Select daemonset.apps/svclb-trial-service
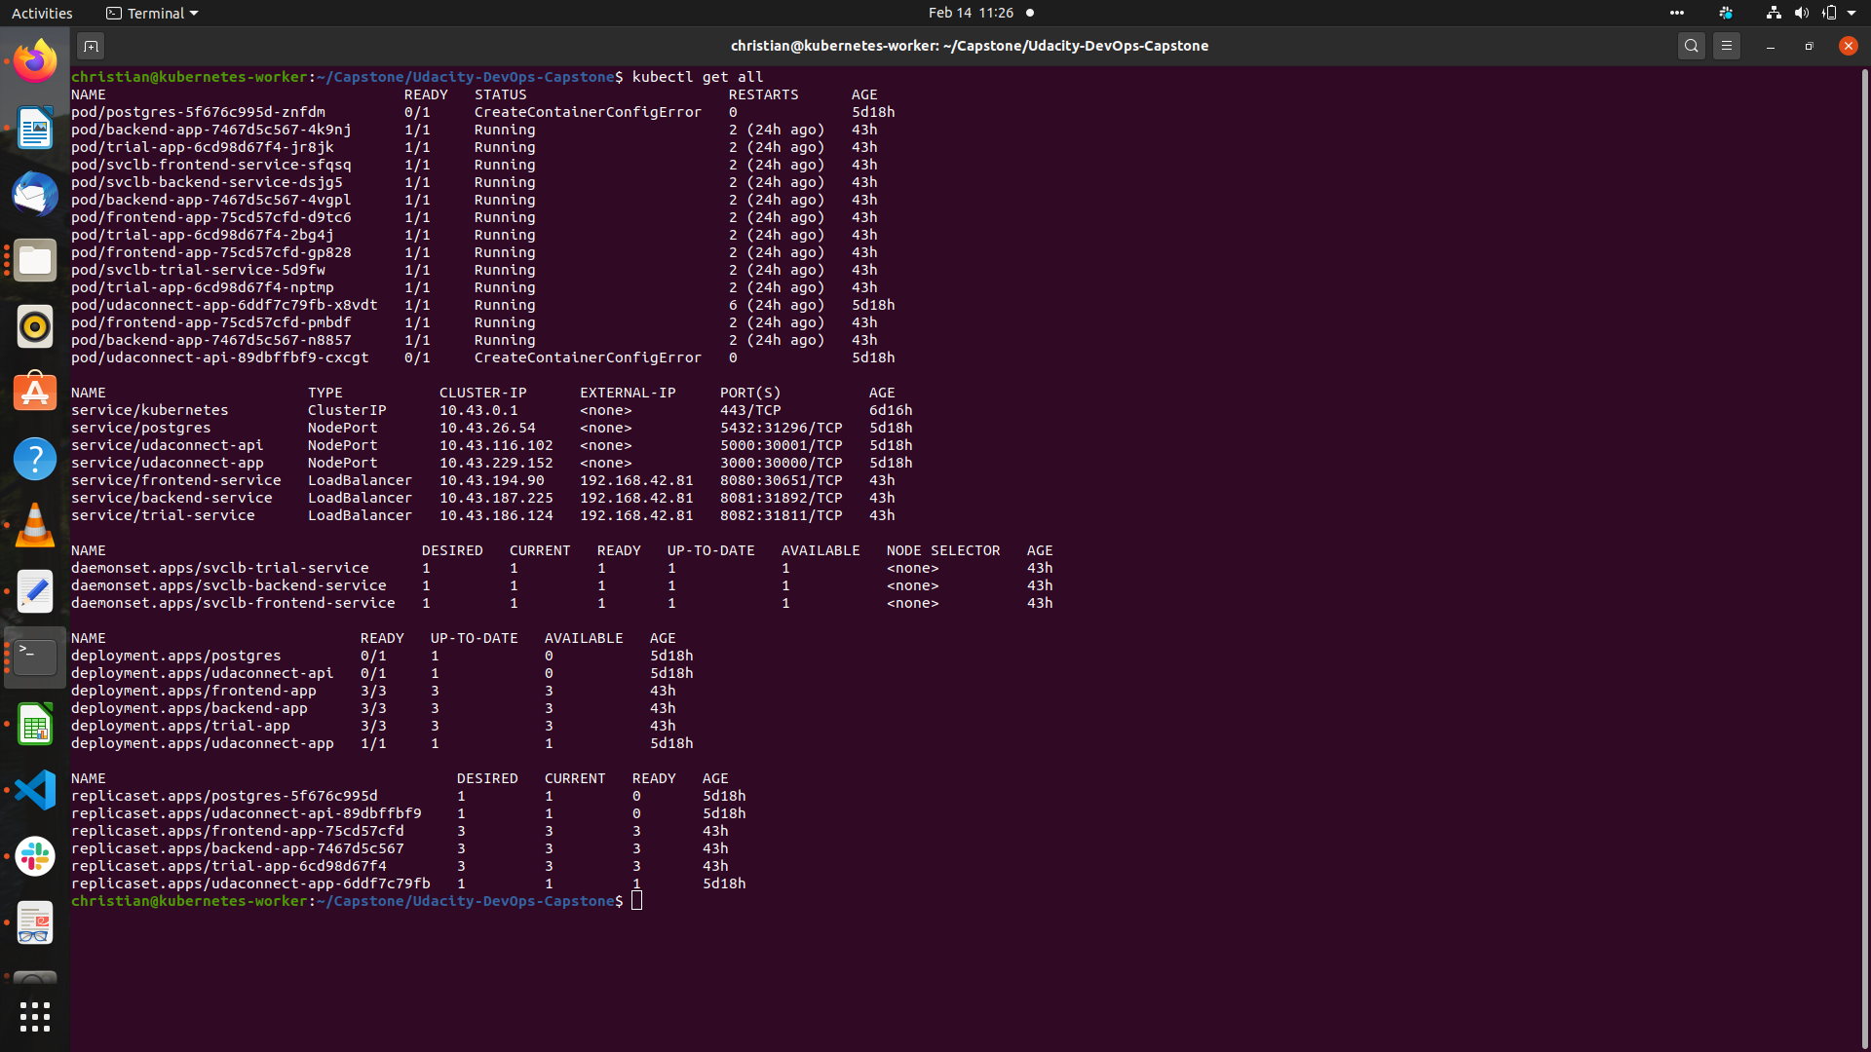Image resolution: width=1871 pixels, height=1052 pixels. tap(220, 568)
